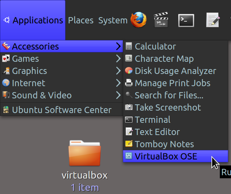Click the Disk Usage Analyzer pie icon
Screen dimensions: 231x194
(x=129, y=71)
